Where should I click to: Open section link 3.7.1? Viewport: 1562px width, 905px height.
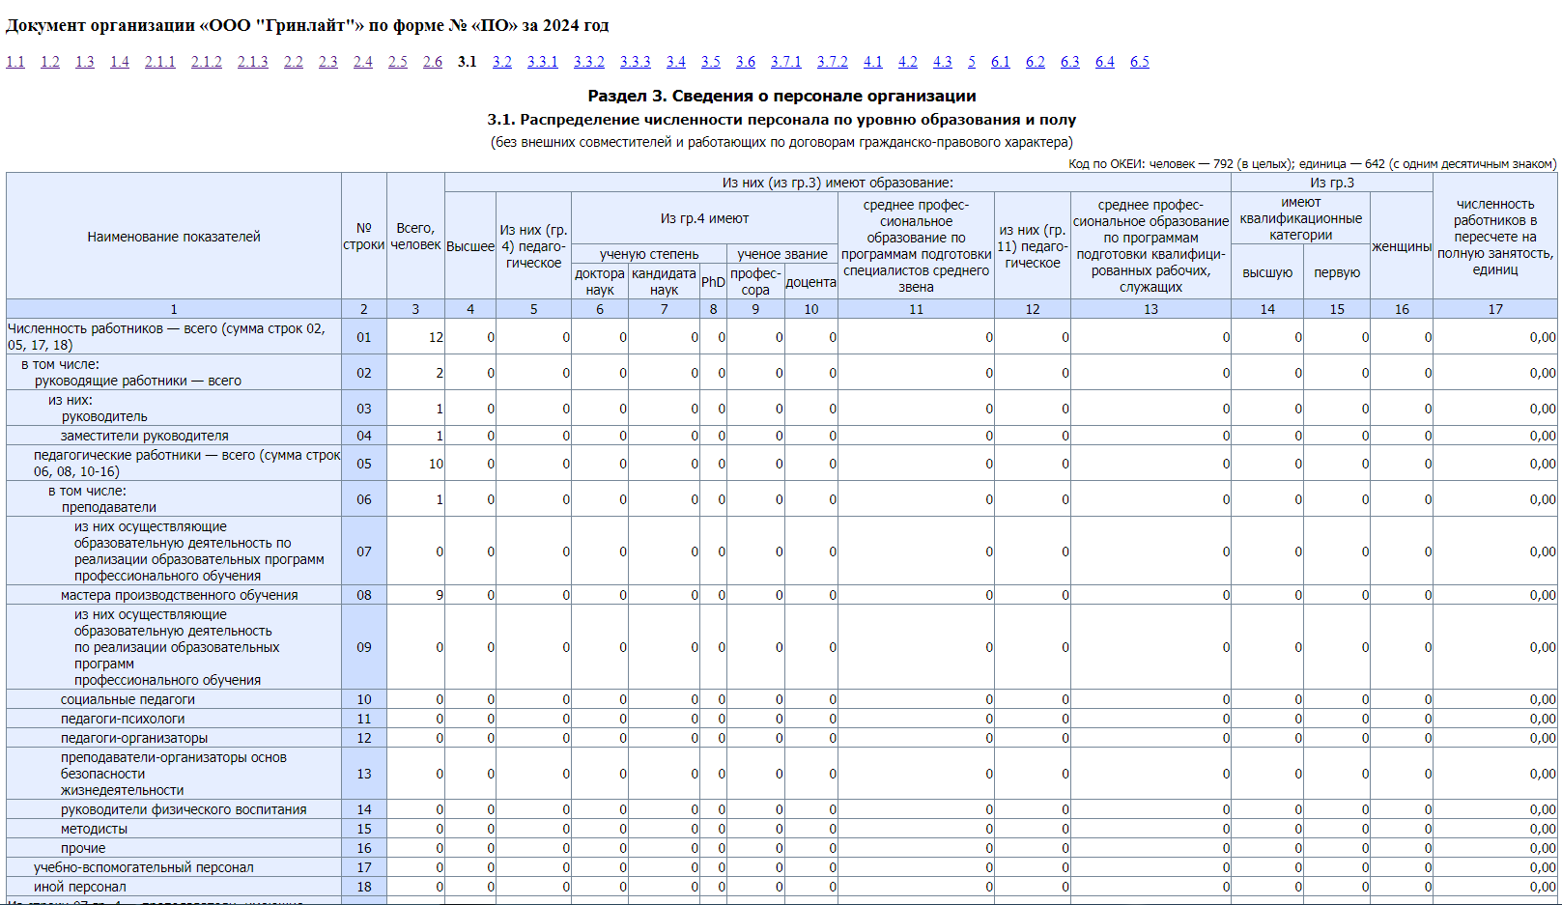coord(786,62)
